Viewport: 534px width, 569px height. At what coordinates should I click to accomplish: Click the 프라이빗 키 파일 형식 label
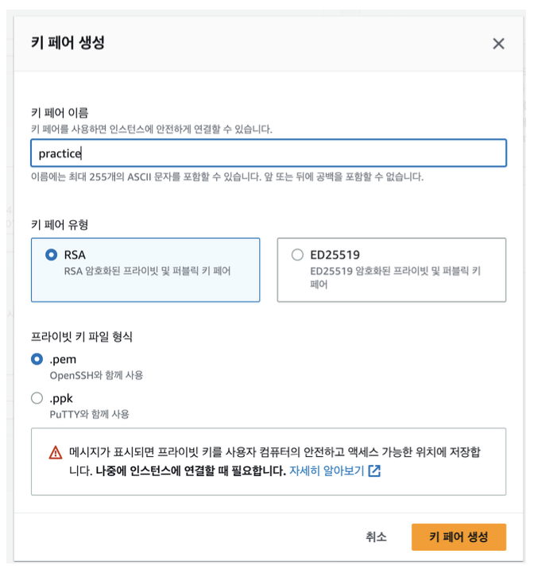[82, 336]
